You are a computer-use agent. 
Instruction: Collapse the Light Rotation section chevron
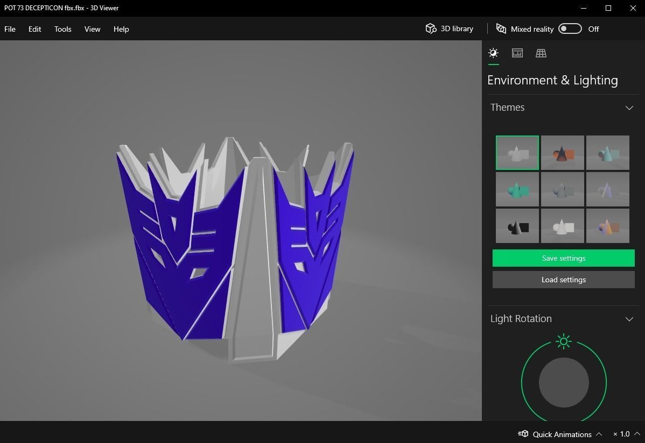pyautogui.click(x=629, y=319)
